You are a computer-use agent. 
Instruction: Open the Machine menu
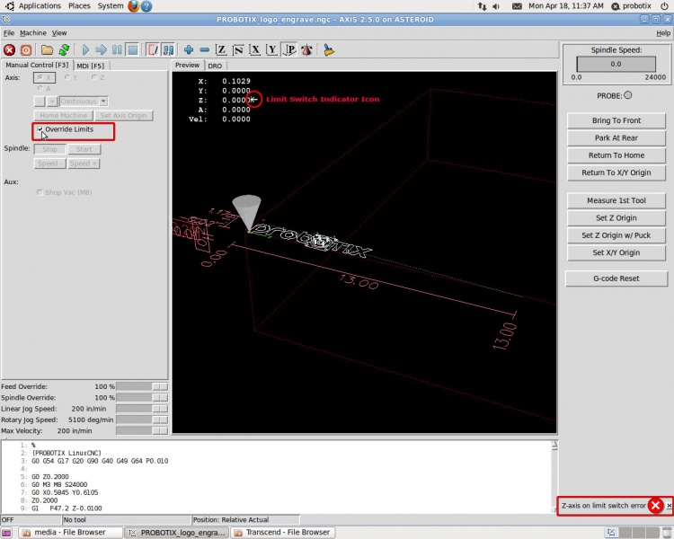(32, 32)
